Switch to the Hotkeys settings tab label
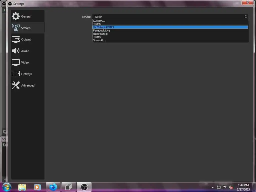This screenshot has height=192, width=256. pyautogui.click(x=26, y=74)
